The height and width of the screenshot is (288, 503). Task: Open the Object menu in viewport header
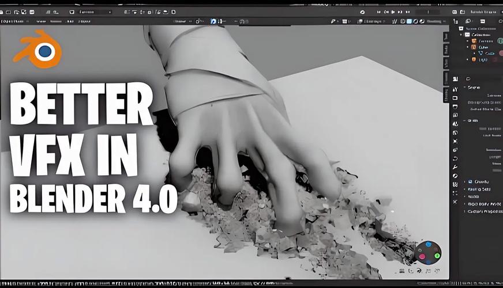coord(84,21)
